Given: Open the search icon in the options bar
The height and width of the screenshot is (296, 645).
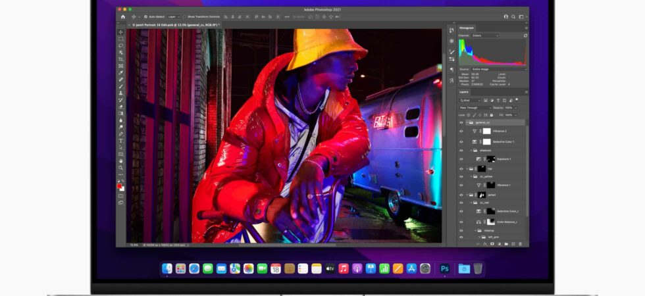Looking at the screenshot, I should click(513, 17).
